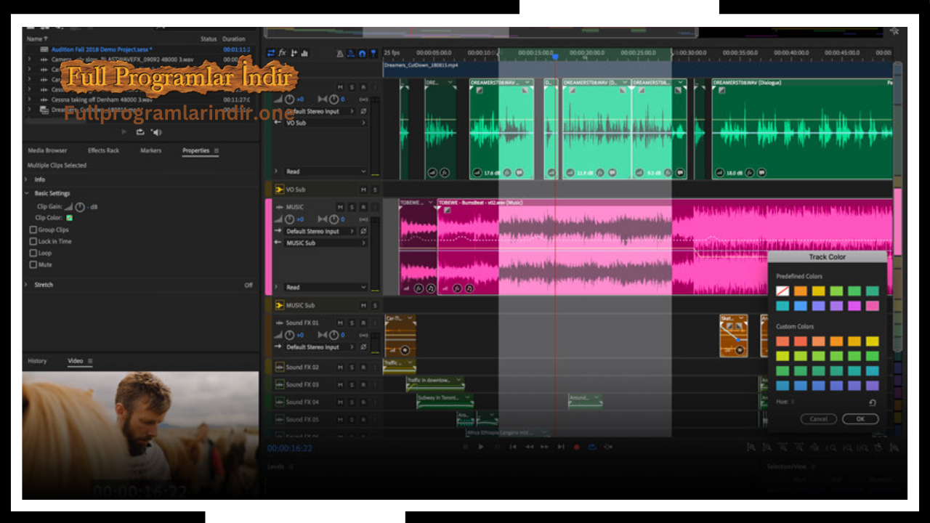Viewport: 930px width, 523px height.
Task: Enable the Group Clips checkbox
Action: (33, 230)
